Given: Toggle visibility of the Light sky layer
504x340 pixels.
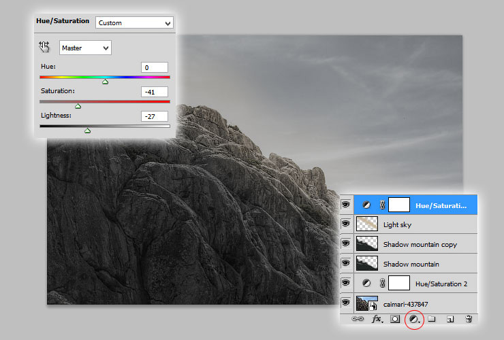Looking at the screenshot, I should pos(346,224).
